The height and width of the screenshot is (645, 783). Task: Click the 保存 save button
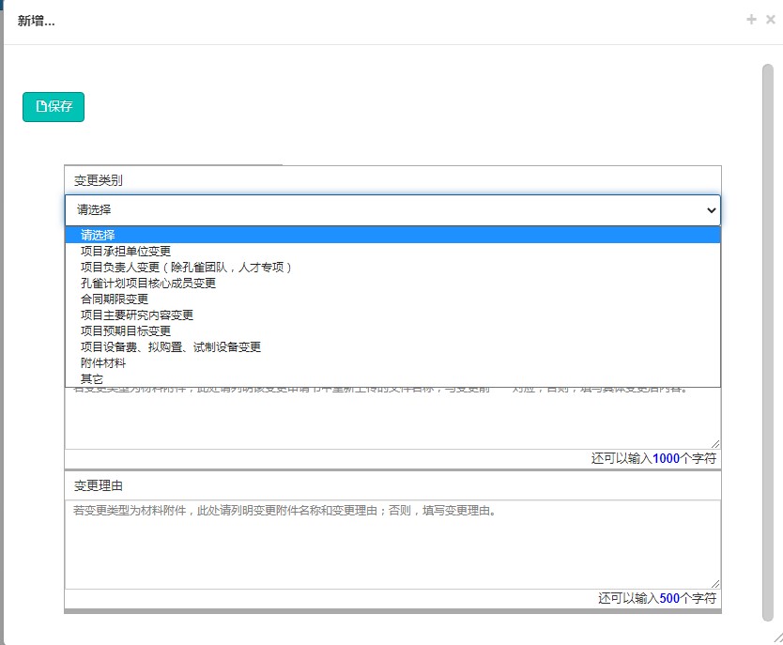tap(54, 107)
